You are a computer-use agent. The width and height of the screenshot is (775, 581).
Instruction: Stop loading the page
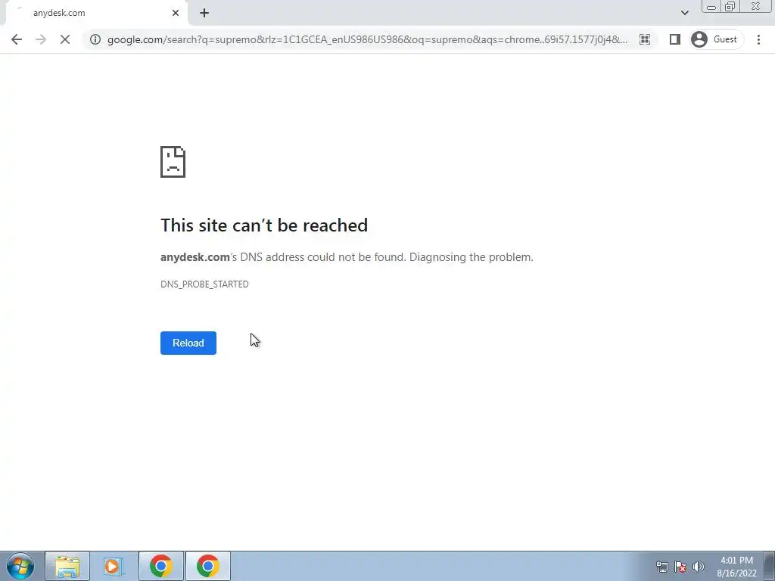[x=65, y=39]
